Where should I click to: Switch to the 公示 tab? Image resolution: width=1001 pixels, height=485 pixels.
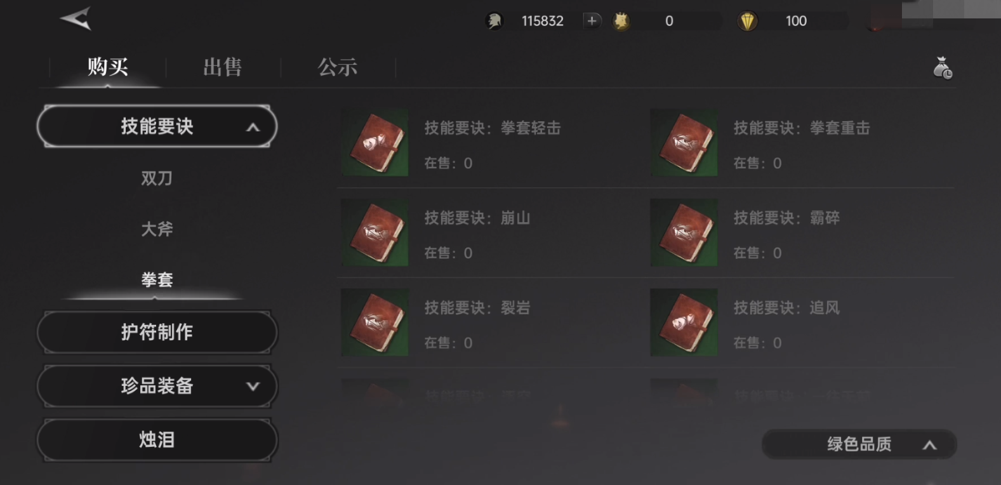tap(338, 67)
